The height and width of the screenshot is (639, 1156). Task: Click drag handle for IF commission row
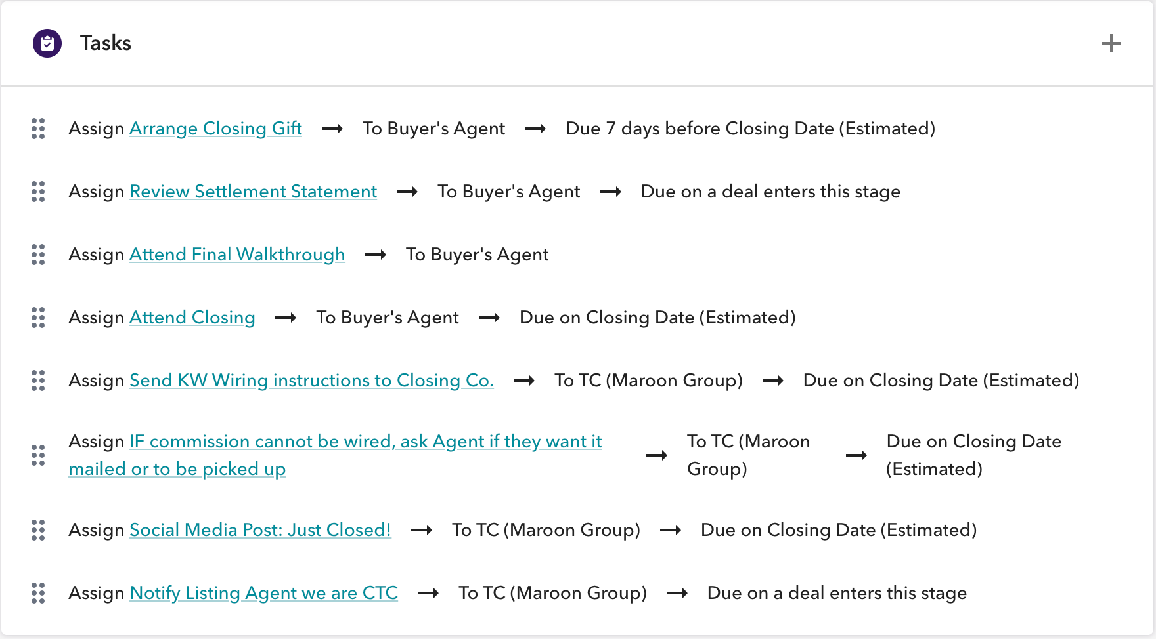(x=38, y=455)
